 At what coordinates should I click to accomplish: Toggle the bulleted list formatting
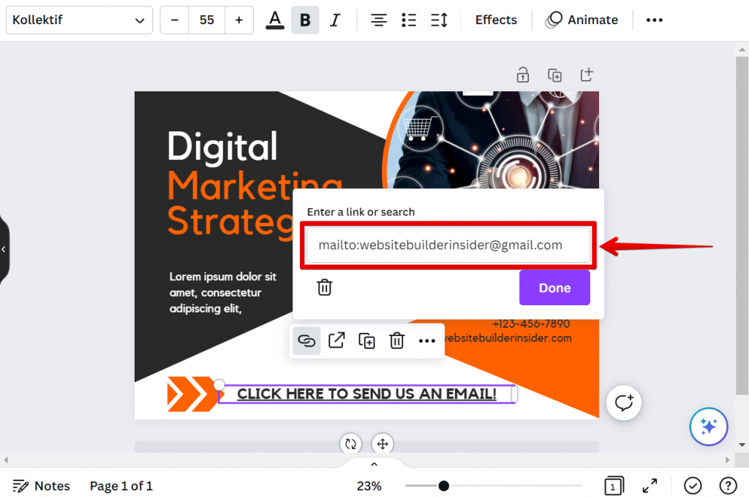pos(409,20)
